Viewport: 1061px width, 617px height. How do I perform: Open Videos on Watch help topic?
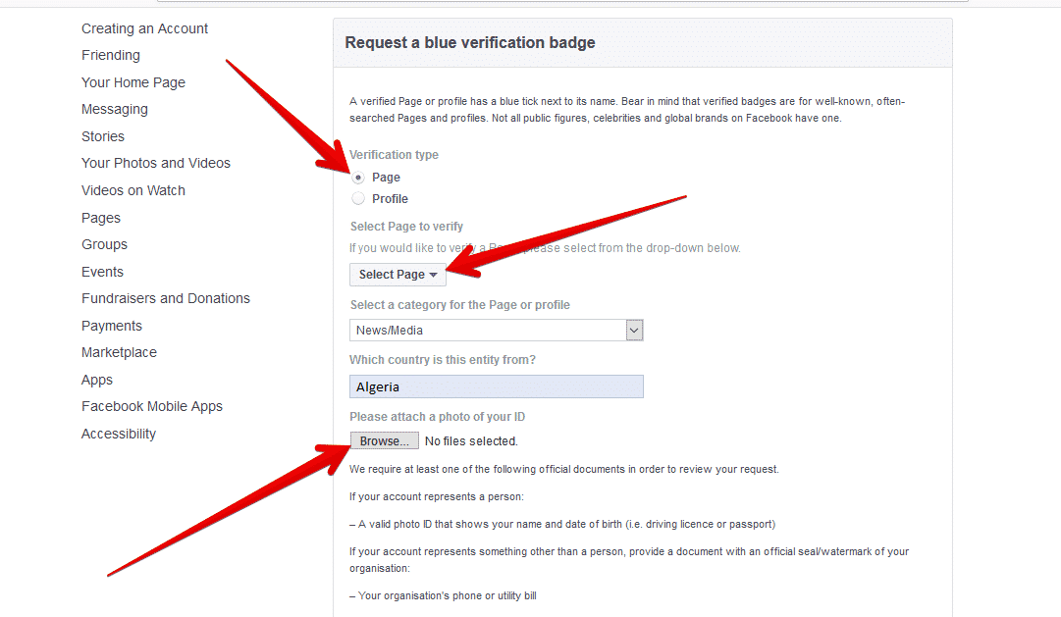pyautogui.click(x=133, y=190)
